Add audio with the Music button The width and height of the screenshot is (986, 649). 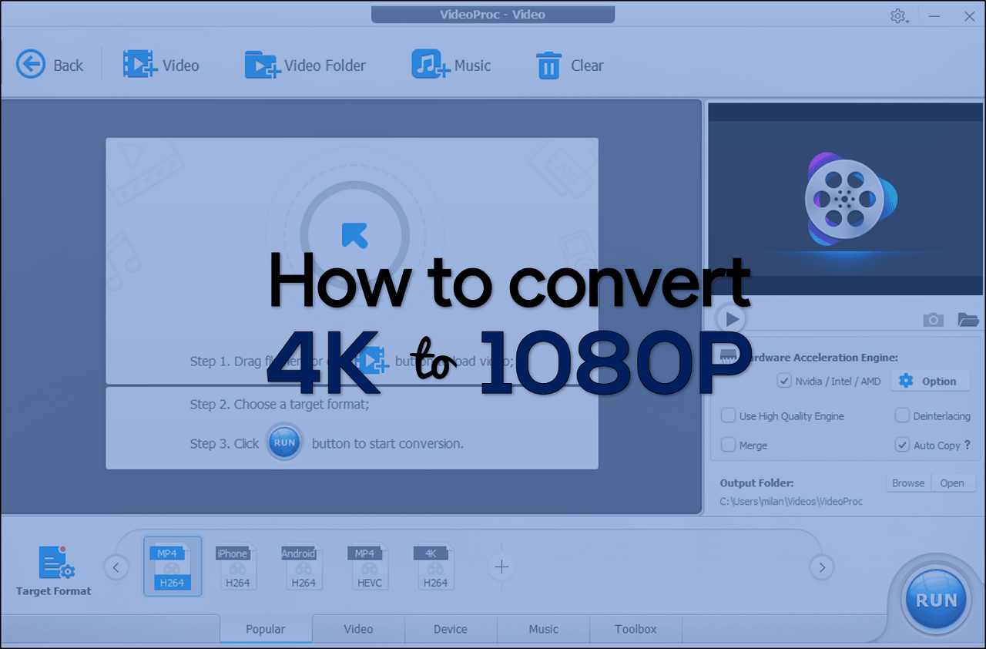pyautogui.click(x=451, y=66)
